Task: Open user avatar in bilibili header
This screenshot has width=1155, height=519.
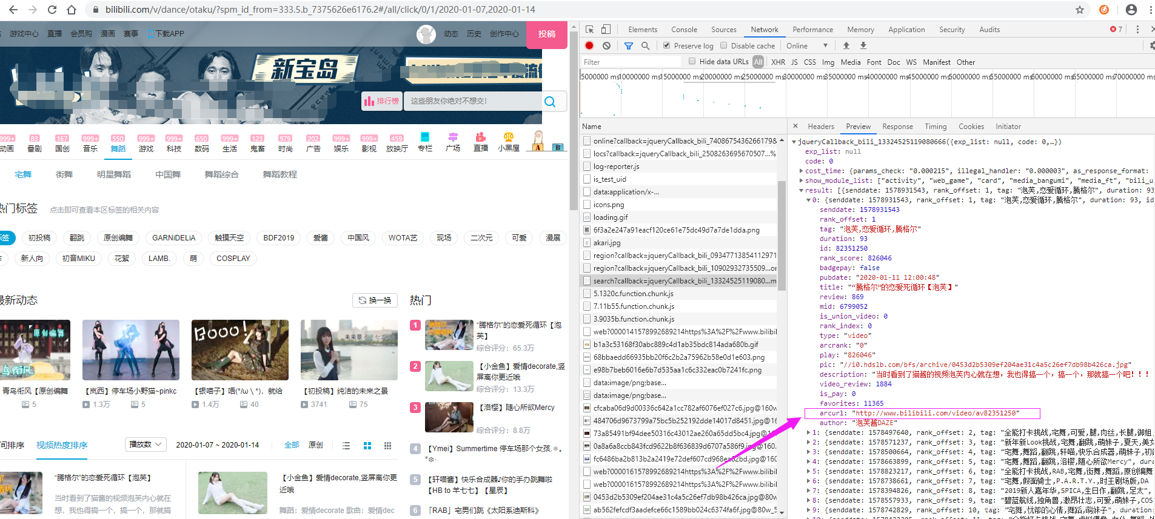Action: pos(426,35)
